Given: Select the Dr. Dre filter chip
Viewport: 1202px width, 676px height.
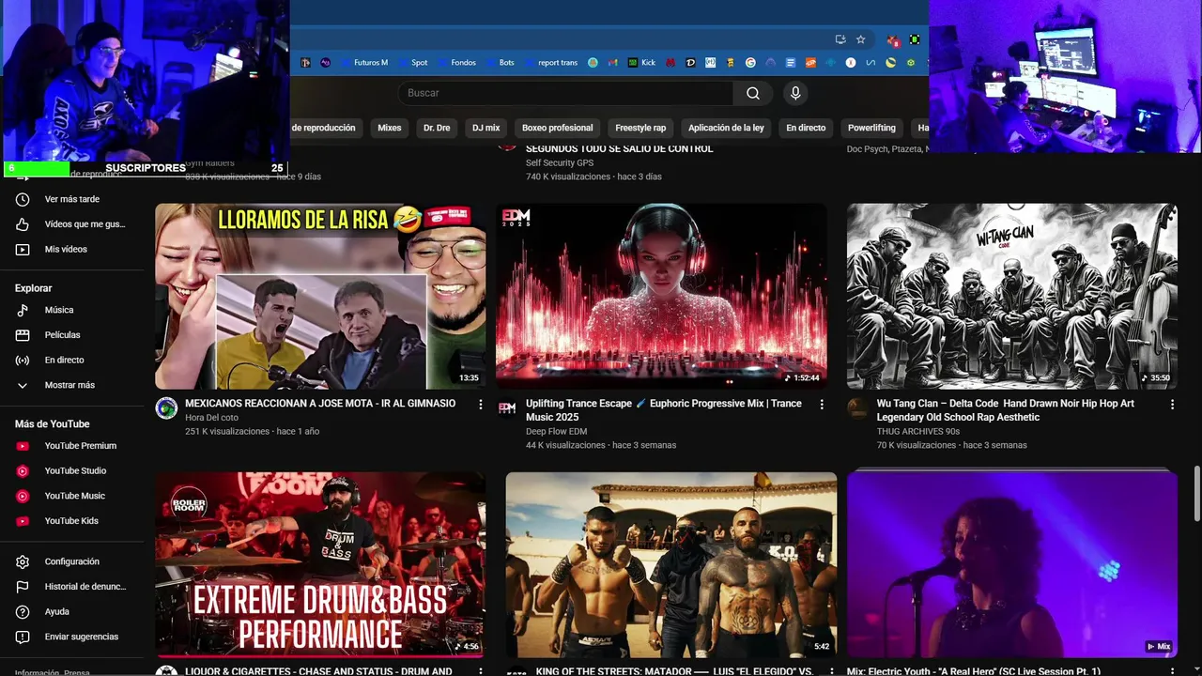Looking at the screenshot, I should [x=437, y=128].
